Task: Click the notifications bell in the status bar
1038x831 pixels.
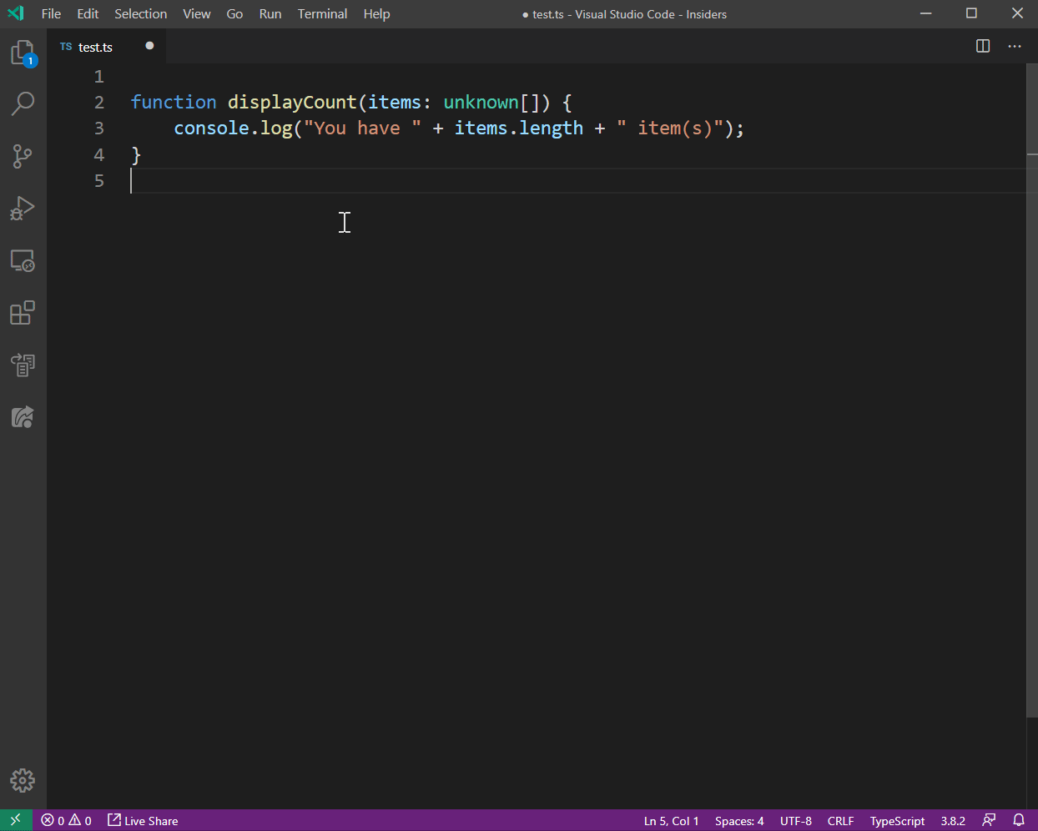Action: (x=1018, y=820)
